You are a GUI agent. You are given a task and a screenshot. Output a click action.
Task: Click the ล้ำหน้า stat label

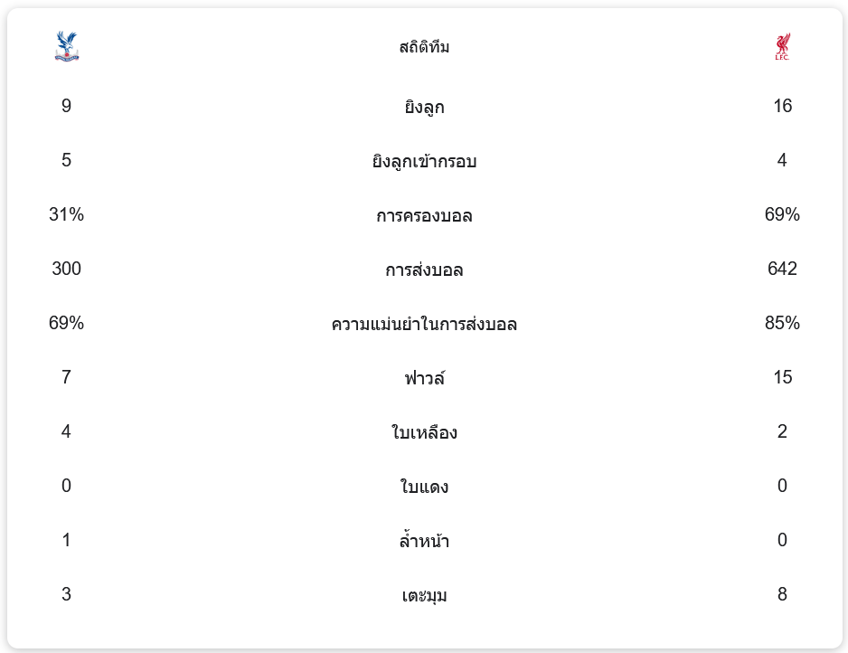point(424,540)
